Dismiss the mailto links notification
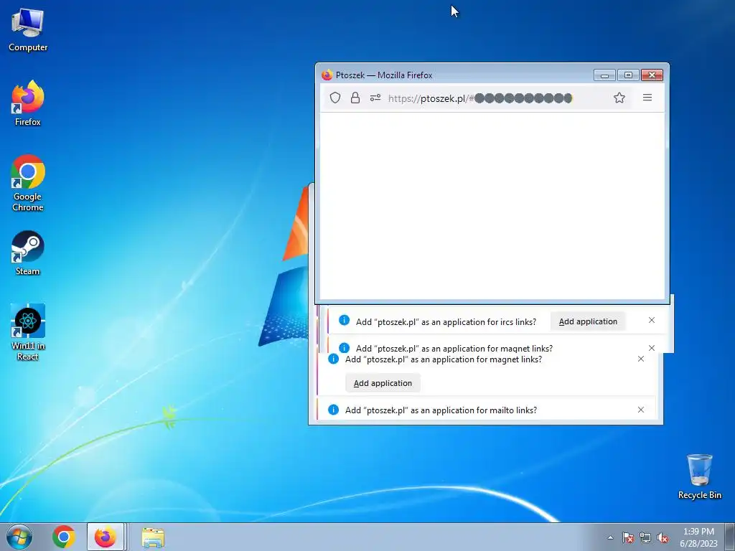735x551 pixels. 641,410
